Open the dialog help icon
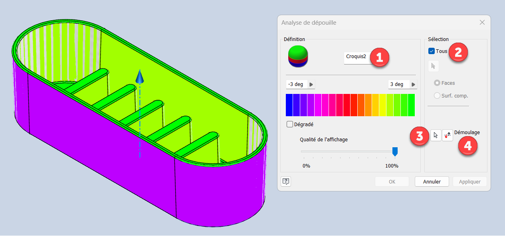Screen dimensions: 505x236 [x=286, y=181]
